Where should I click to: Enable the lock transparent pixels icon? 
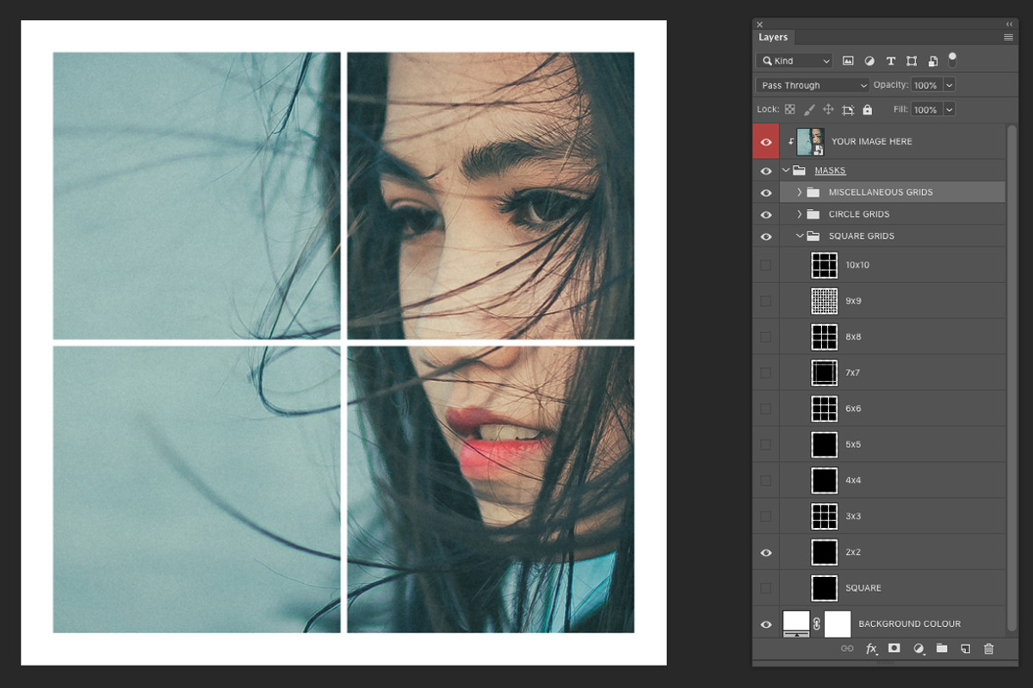(x=789, y=109)
